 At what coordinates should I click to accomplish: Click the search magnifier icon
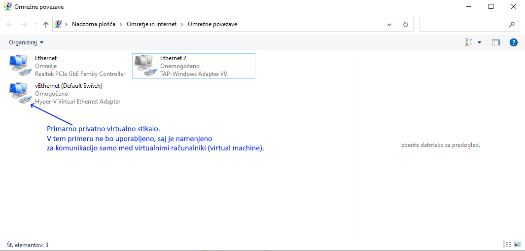pyautogui.click(x=512, y=25)
